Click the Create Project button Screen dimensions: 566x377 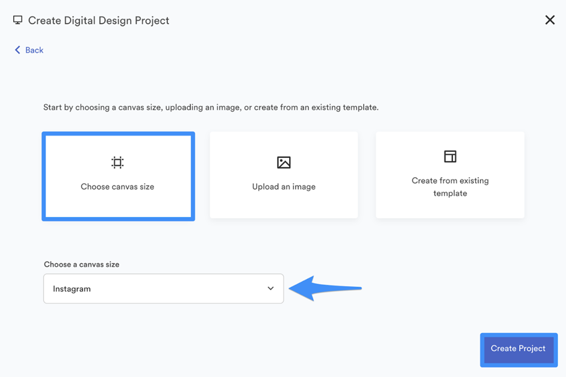point(518,349)
